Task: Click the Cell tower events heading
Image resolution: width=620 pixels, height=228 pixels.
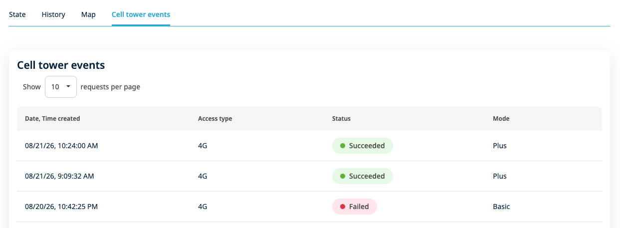Action: [61, 65]
